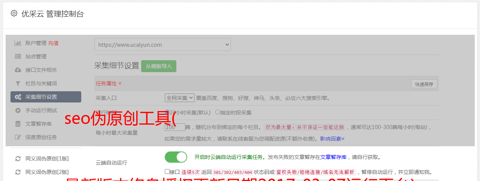Open 账户管理 in sidebar
480x181 pixels.
36,43
